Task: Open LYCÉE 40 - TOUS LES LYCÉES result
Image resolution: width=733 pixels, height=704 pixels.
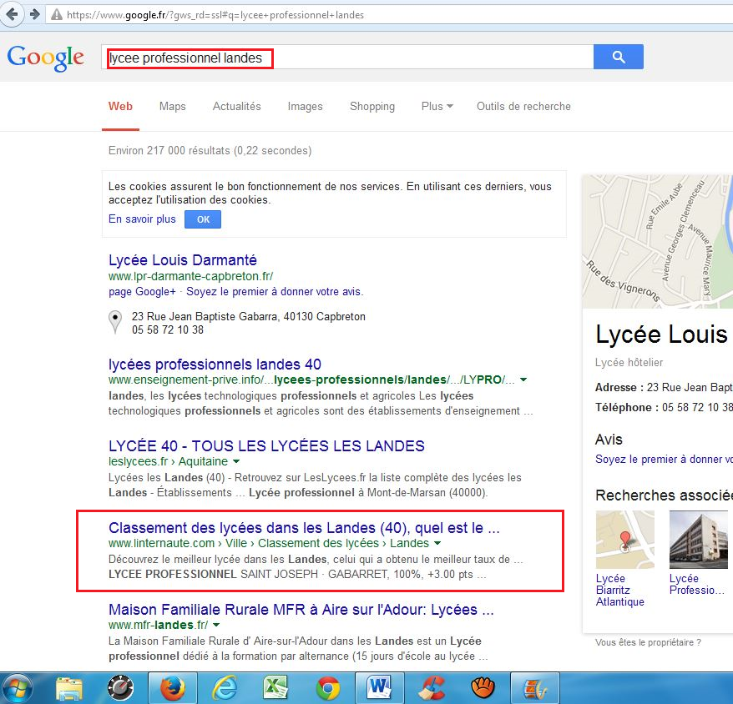Action: point(266,445)
